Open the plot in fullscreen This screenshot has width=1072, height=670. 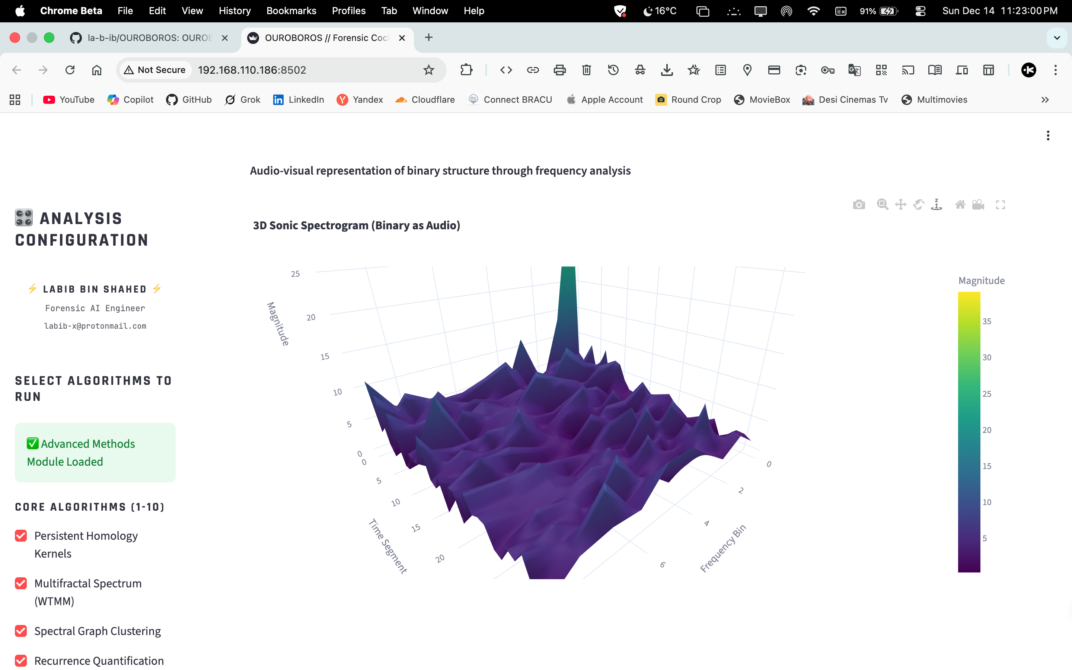[1000, 205]
